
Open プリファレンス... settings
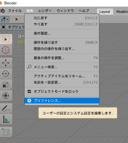click(62, 101)
